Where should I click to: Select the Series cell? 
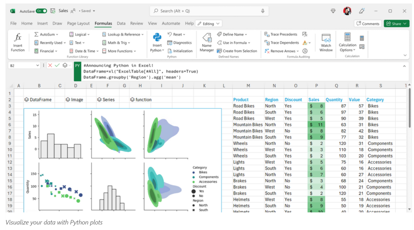pyautogui.click(x=108, y=100)
